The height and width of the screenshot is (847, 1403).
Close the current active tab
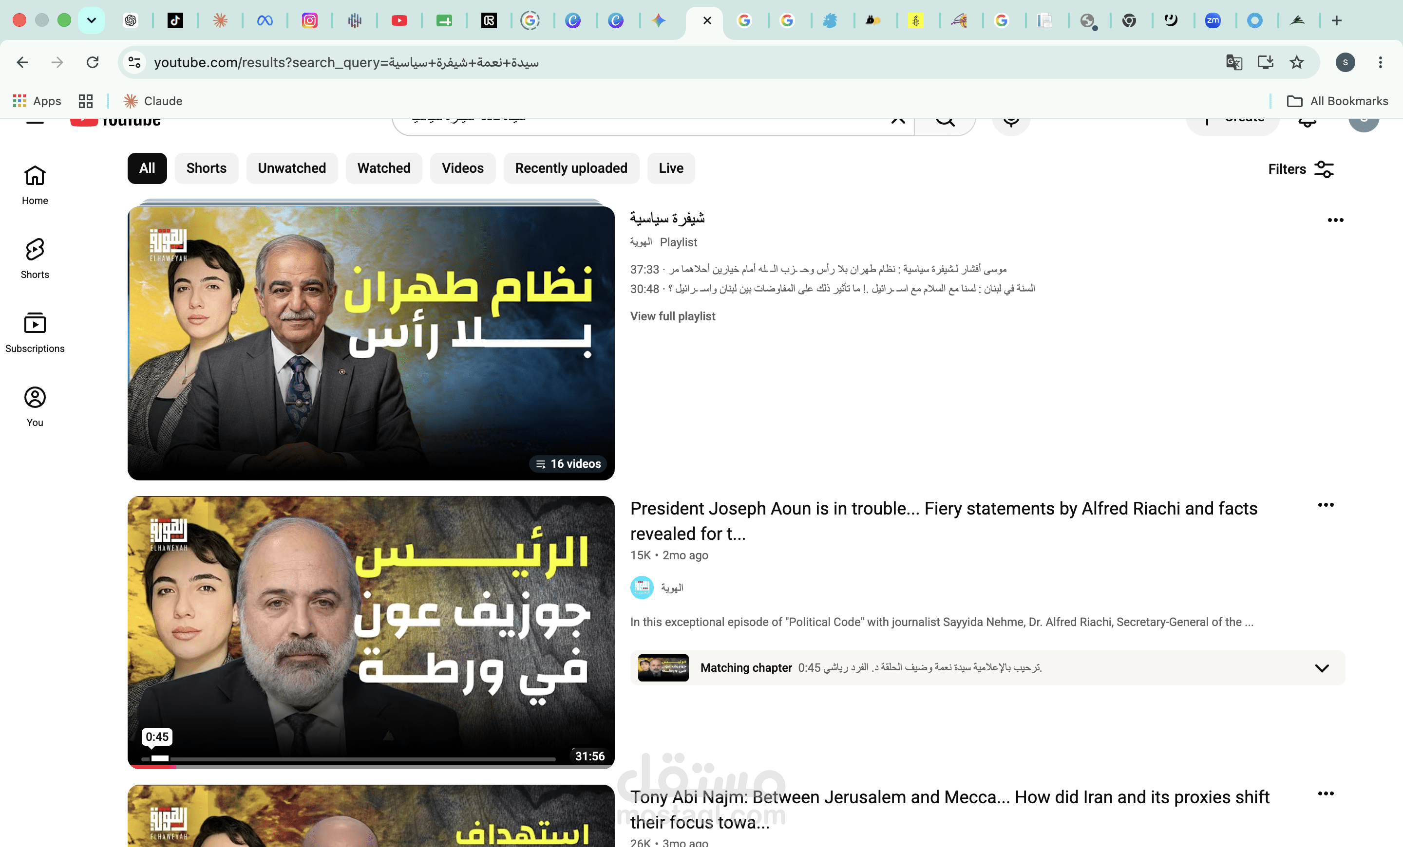[707, 21]
